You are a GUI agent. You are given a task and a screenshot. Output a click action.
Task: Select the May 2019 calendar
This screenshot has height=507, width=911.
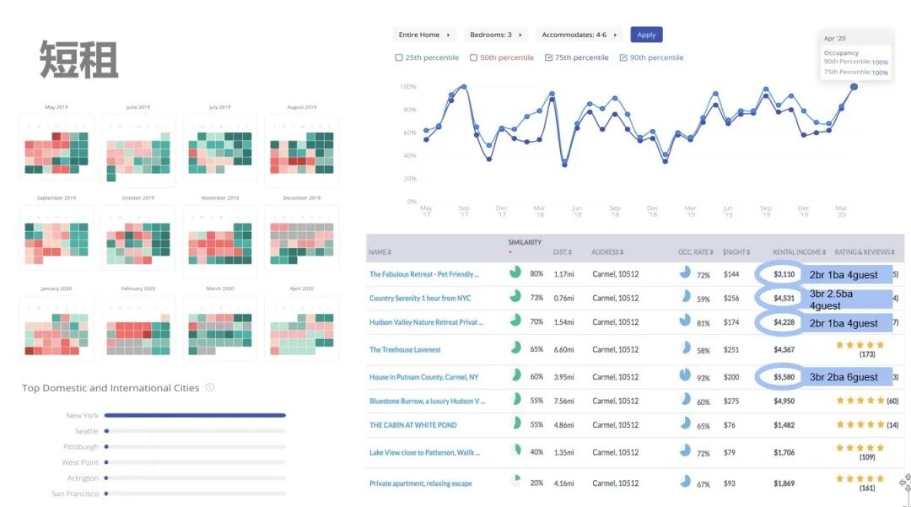57,148
